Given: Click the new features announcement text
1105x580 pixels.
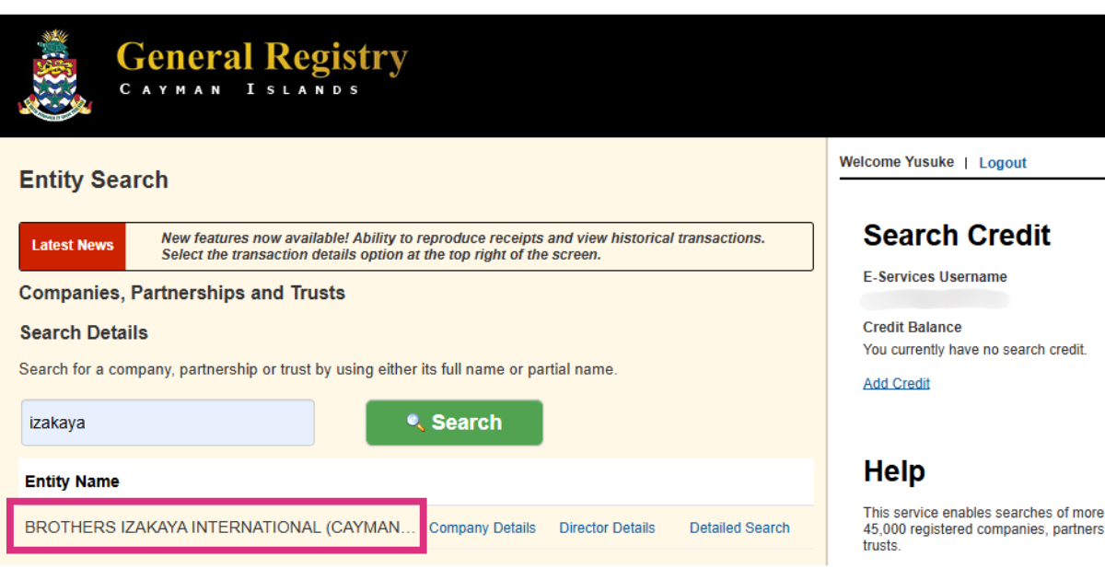Looking at the screenshot, I should coord(463,246).
